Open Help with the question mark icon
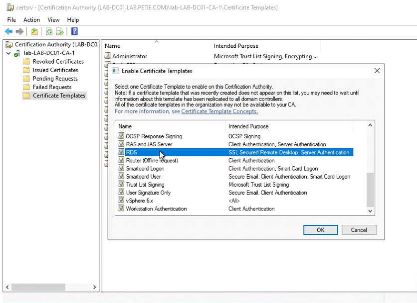This screenshot has height=303, width=417. click(74, 31)
